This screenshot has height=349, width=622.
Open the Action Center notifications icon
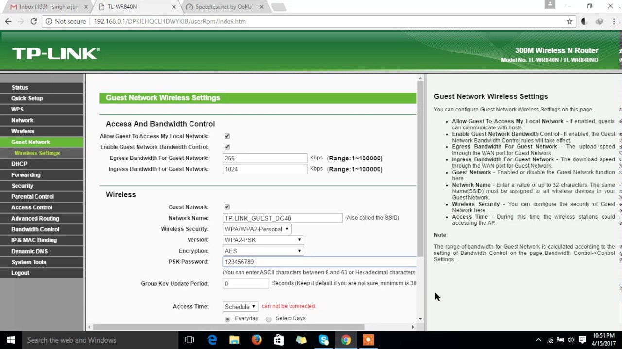tap(583, 340)
